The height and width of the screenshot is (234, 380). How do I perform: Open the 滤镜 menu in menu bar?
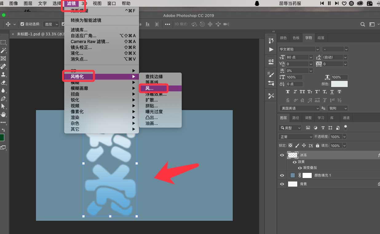point(73,4)
